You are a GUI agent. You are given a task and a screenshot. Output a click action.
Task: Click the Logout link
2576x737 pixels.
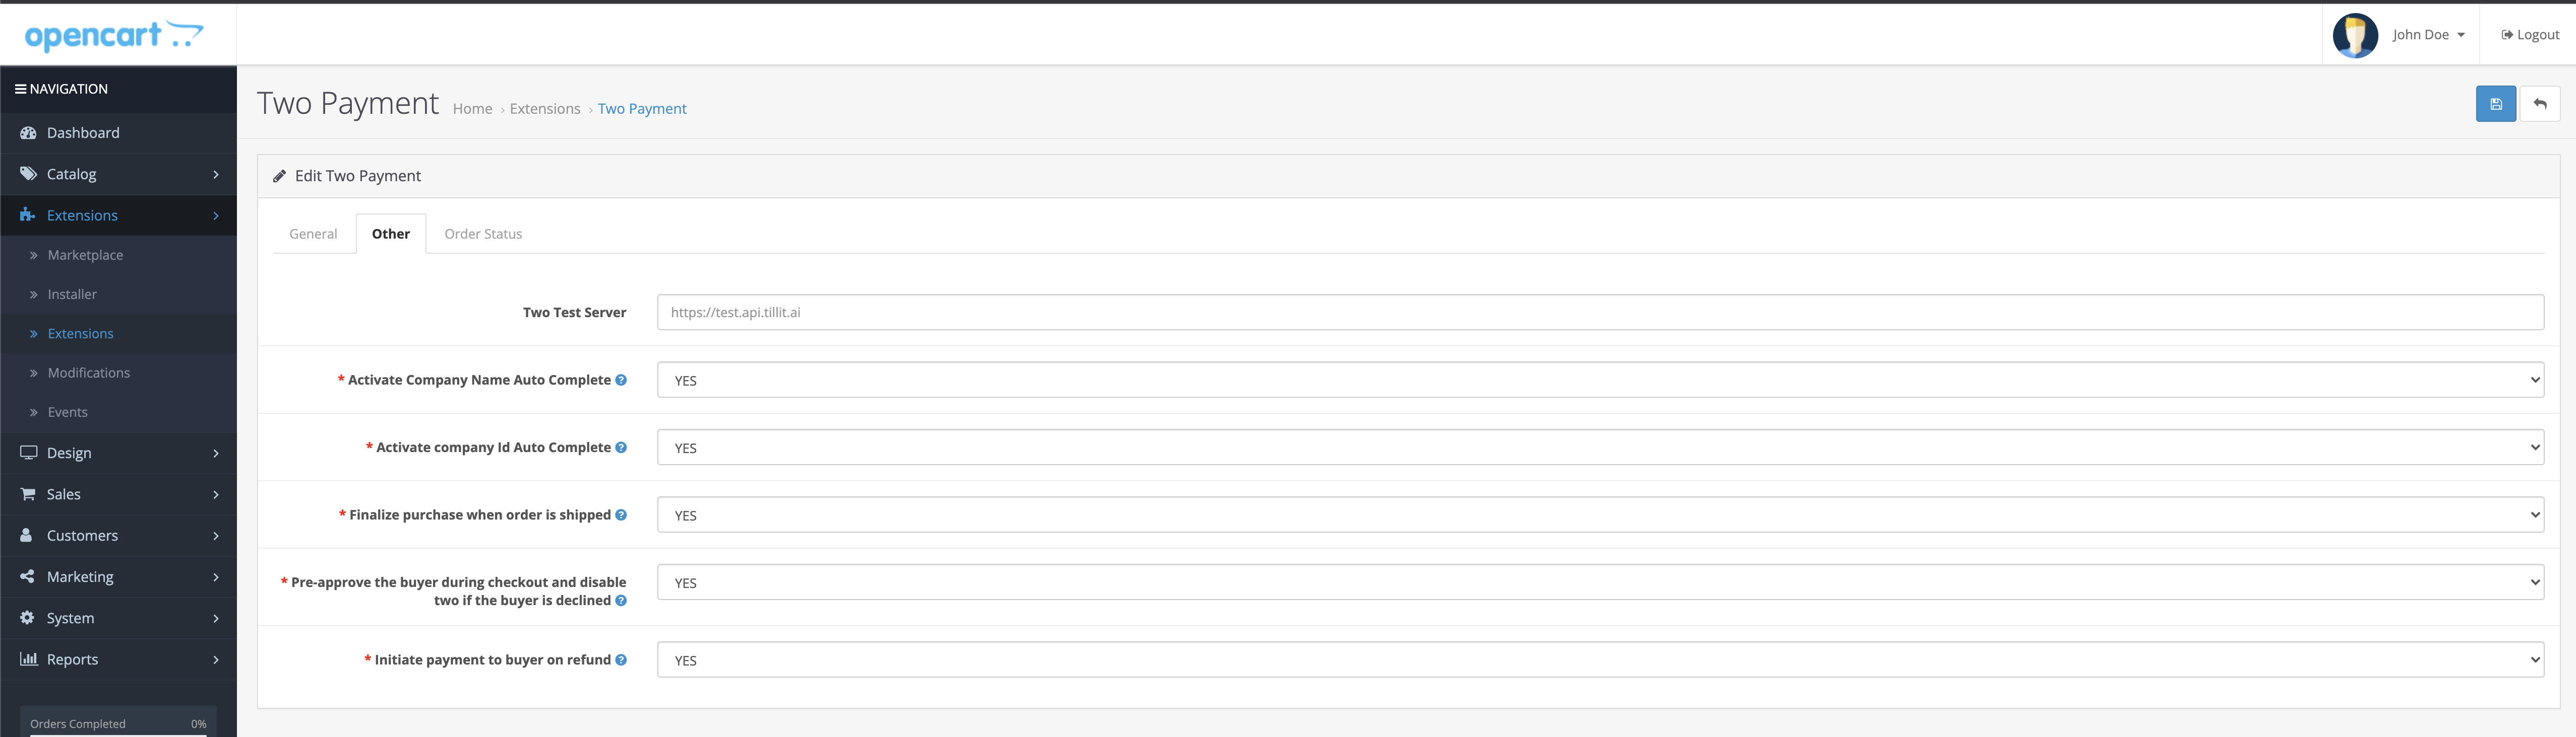pyautogui.click(x=2530, y=35)
